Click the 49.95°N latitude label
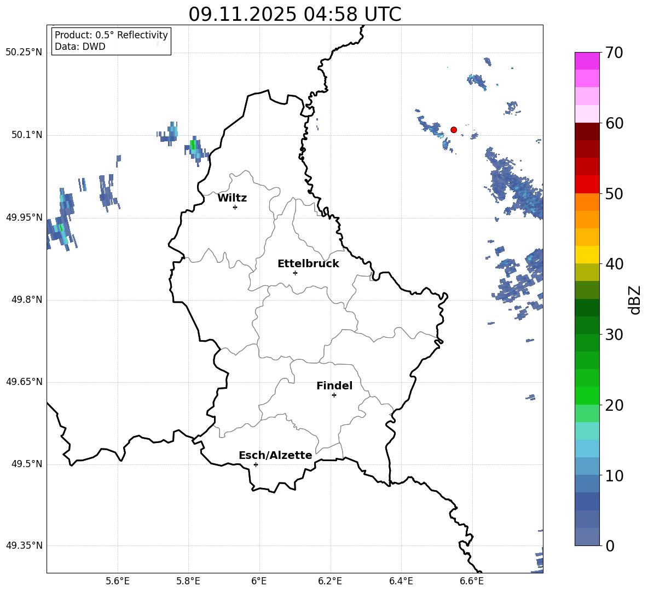This screenshot has width=648, height=592. [24, 217]
